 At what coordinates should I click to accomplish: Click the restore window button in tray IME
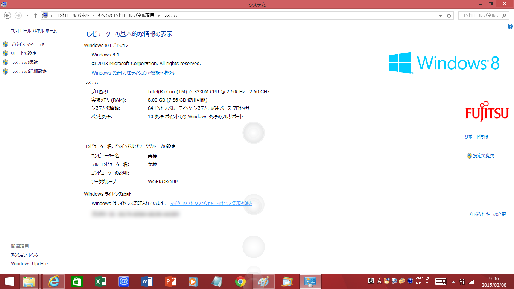(427, 278)
